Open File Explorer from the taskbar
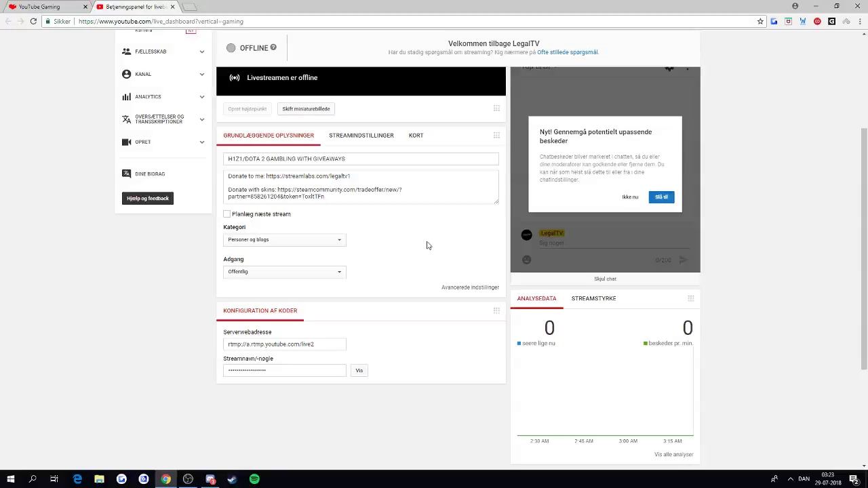Screen dimensions: 868x488 [x=99, y=479]
